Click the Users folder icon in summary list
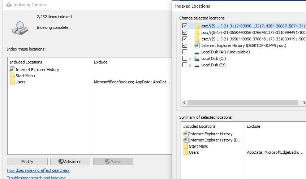The width and height of the screenshot is (306, 179). (186, 152)
